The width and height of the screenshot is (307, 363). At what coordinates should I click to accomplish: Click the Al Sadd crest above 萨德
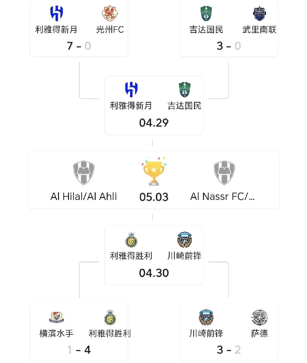pyautogui.click(x=259, y=317)
